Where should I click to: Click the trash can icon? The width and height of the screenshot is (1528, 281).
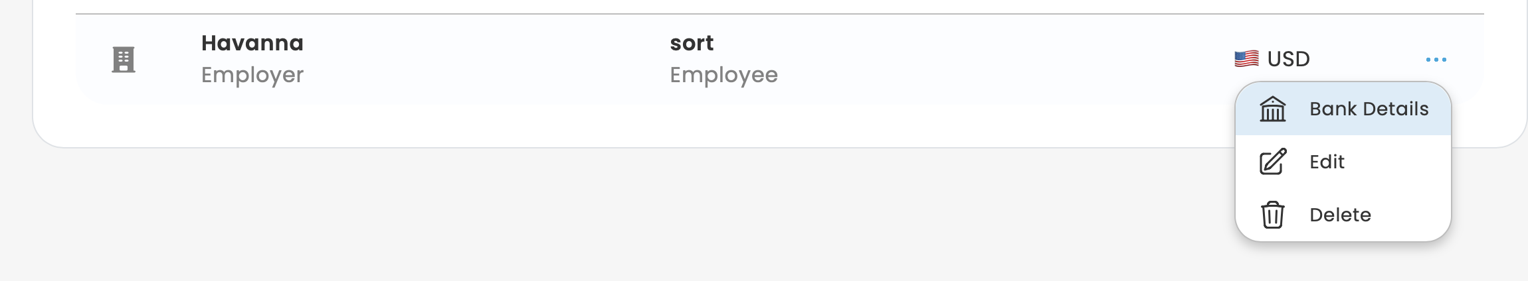(x=1272, y=215)
